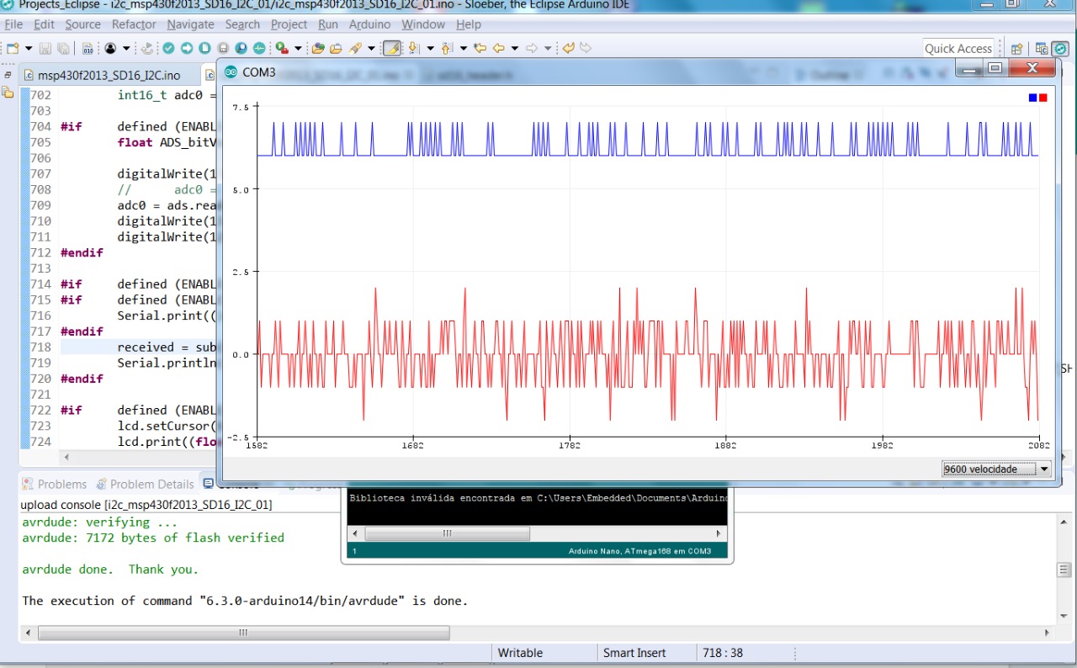Switch to the Arduino perspective icon
The image size is (1077, 668).
[1060, 49]
